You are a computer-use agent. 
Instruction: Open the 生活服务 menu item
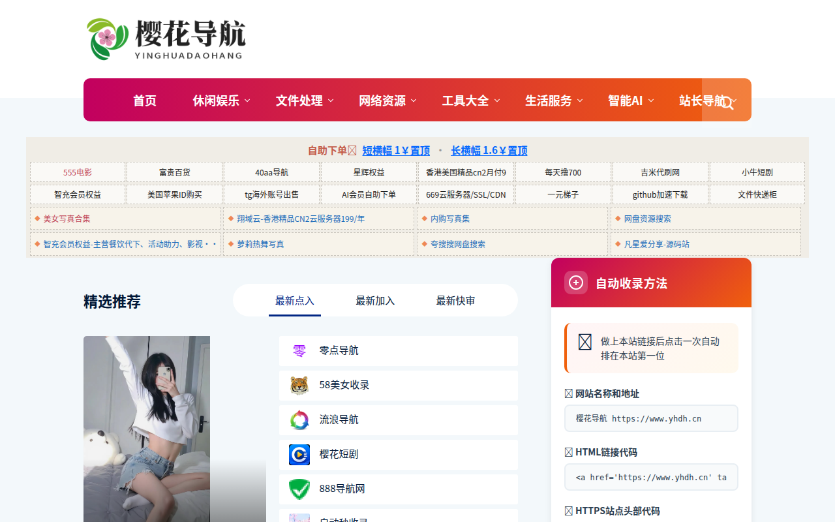[x=549, y=100]
